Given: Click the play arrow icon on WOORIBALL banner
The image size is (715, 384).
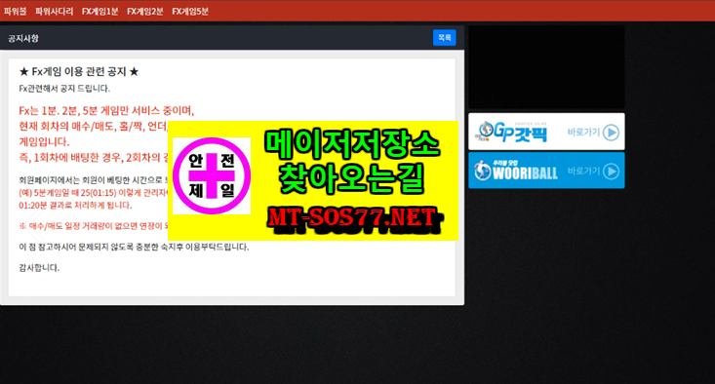Looking at the screenshot, I should point(611,172).
